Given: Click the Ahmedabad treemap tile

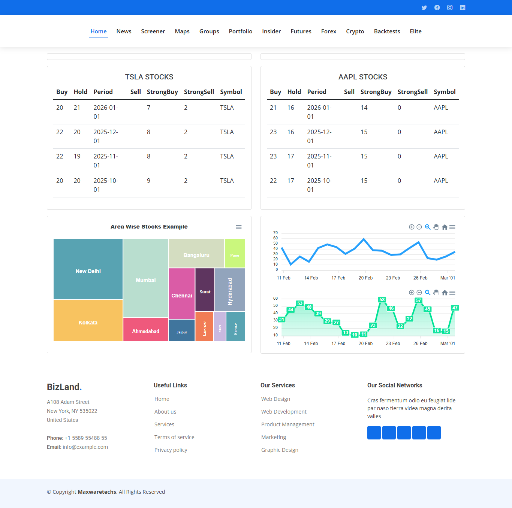Looking at the screenshot, I should click(146, 330).
